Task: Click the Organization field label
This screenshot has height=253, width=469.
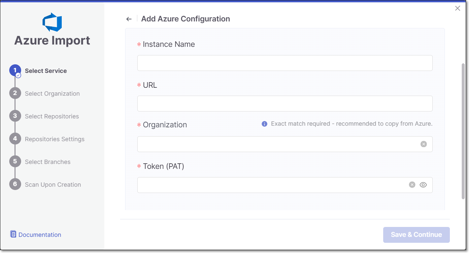Action: click(165, 125)
